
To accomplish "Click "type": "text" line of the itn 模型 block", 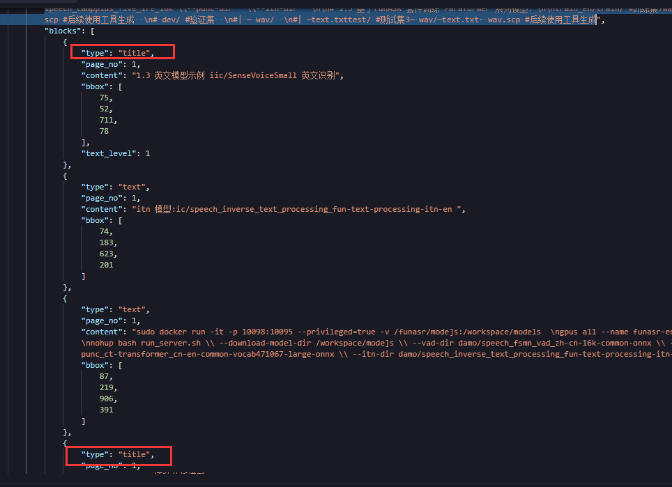I will point(115,187).
